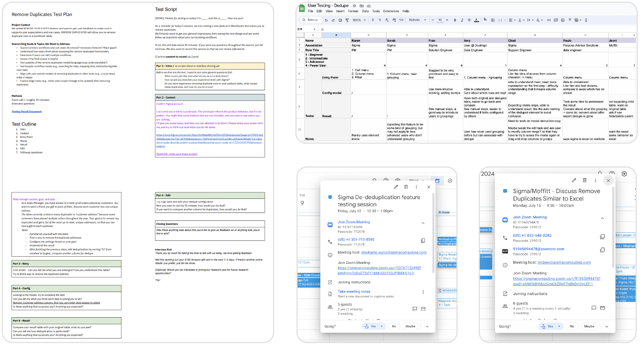This screenshot has width=640, height=345.
Task: Collapse Zoom details in Sigma De-deduplication event
Action: [x=423, y=223]
